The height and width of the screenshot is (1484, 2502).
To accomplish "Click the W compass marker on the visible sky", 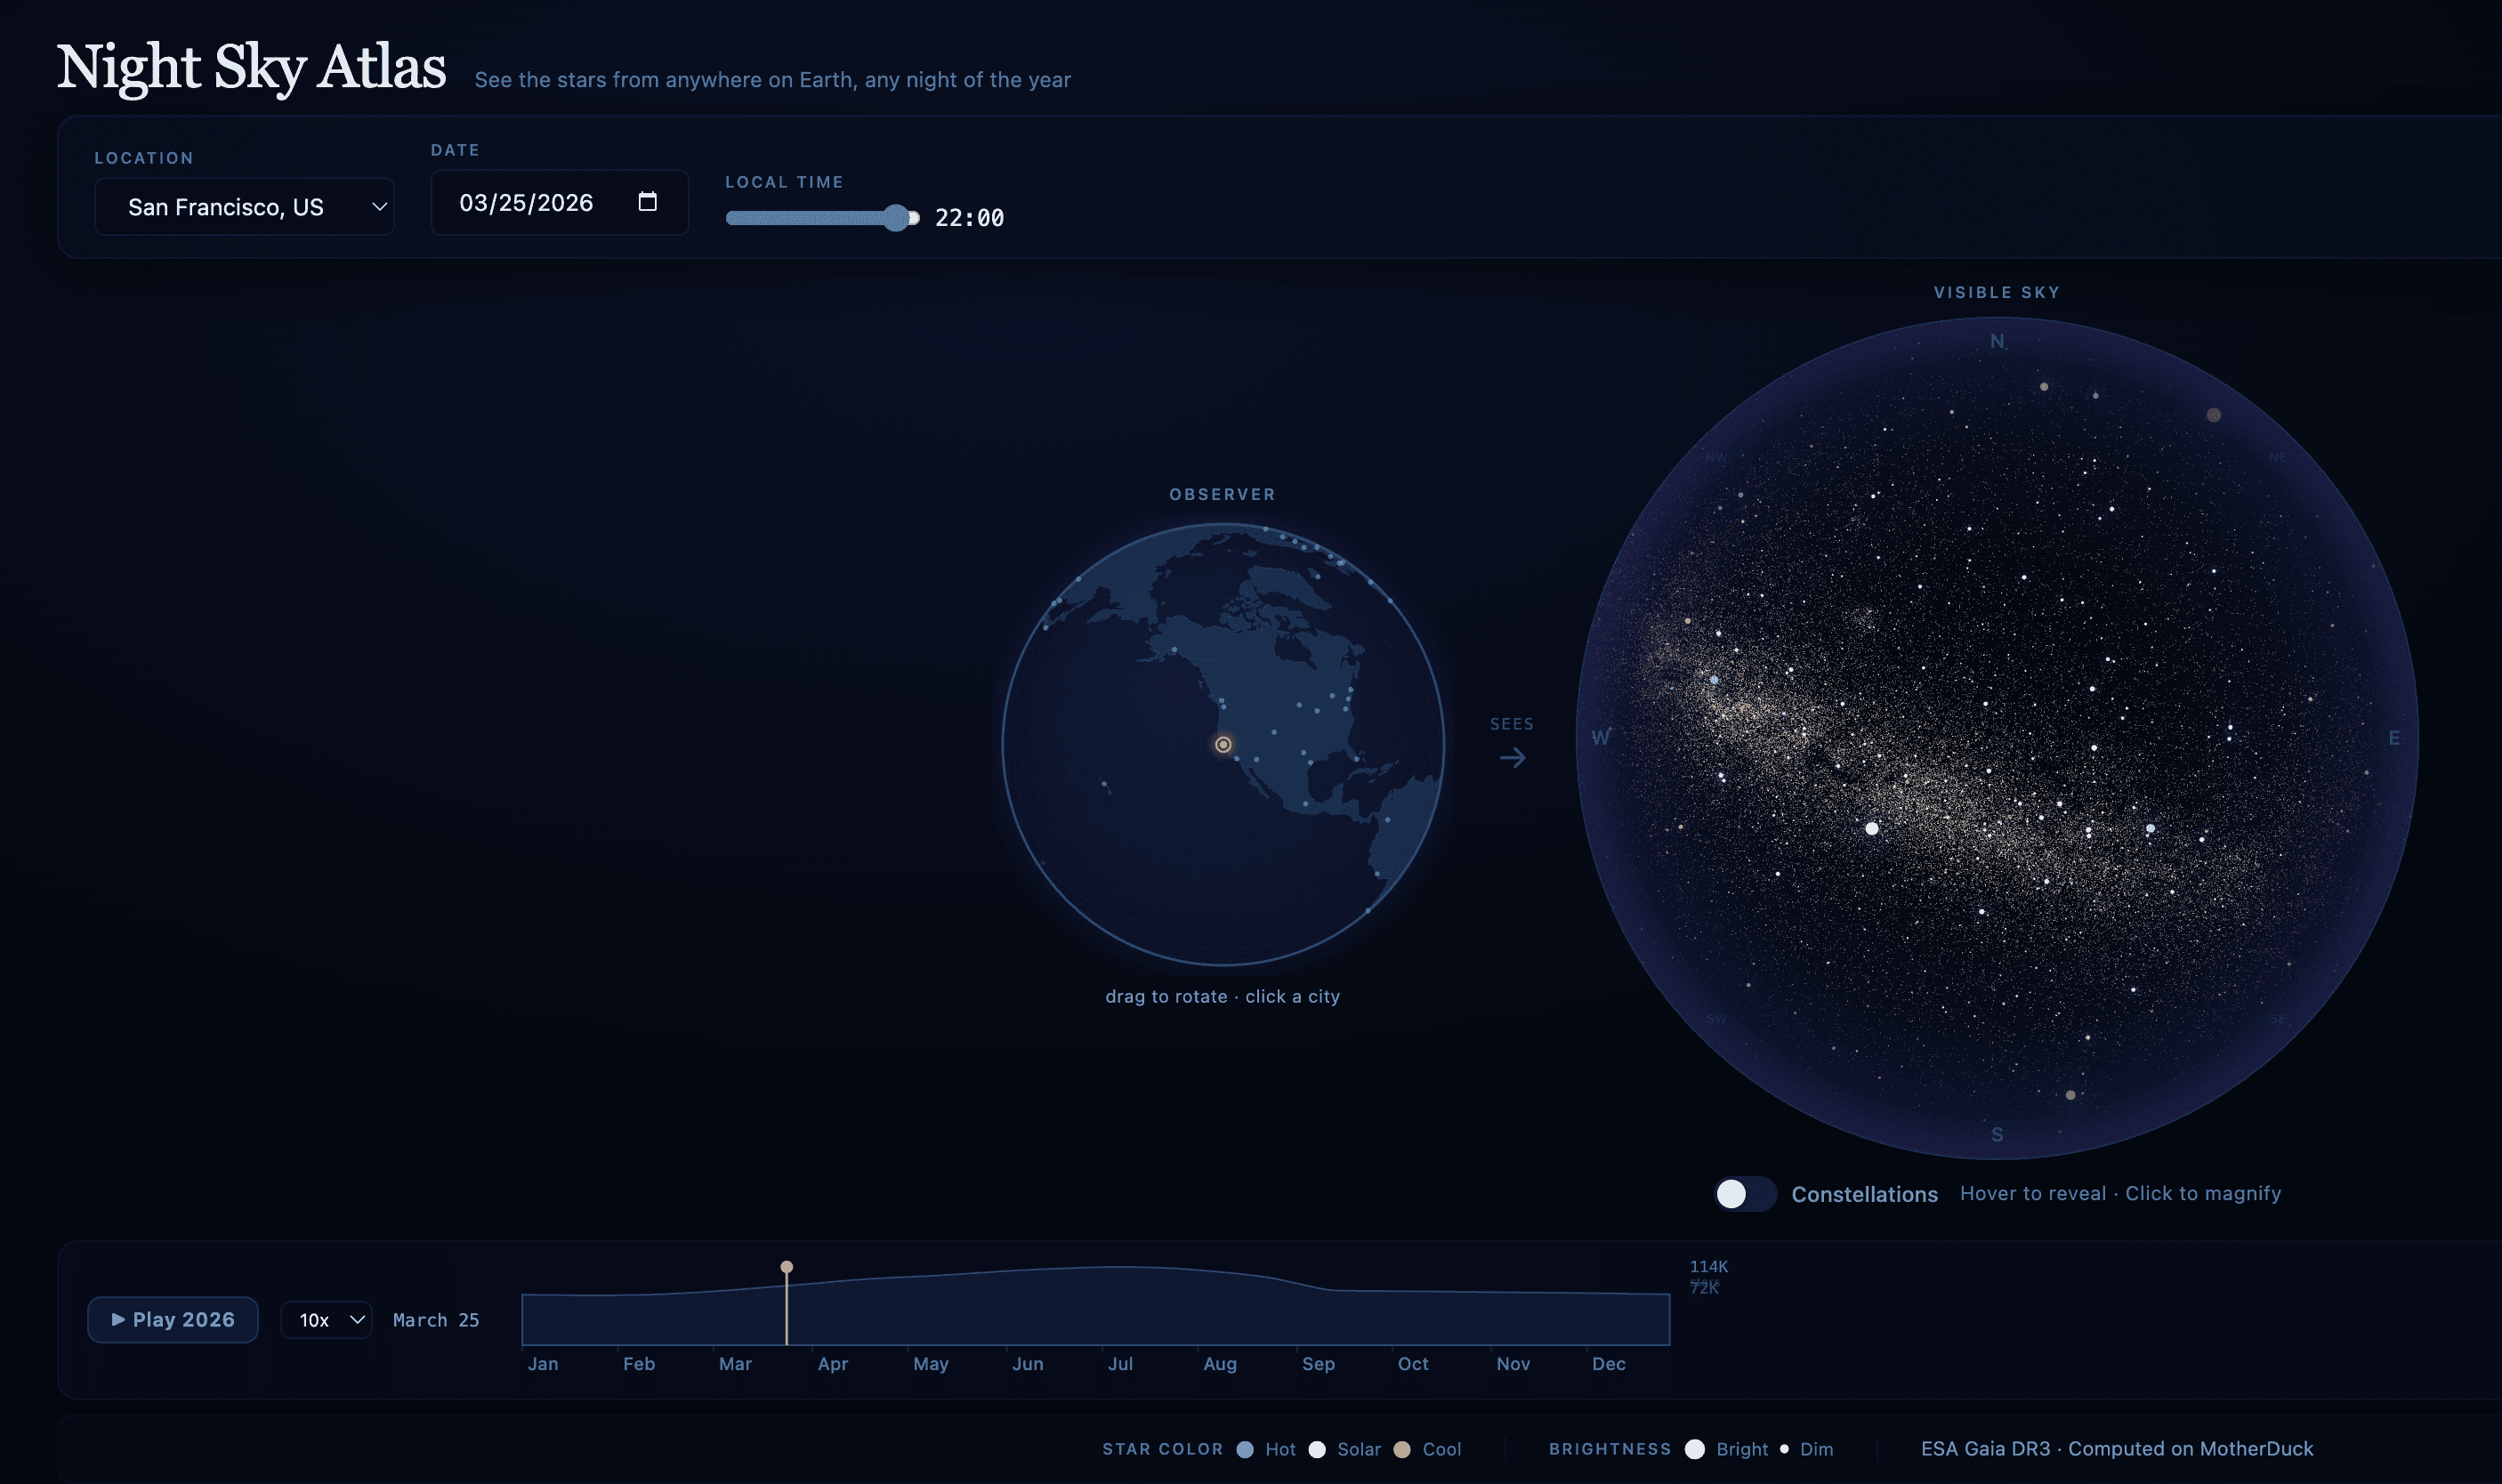I will coord(1601,737).
